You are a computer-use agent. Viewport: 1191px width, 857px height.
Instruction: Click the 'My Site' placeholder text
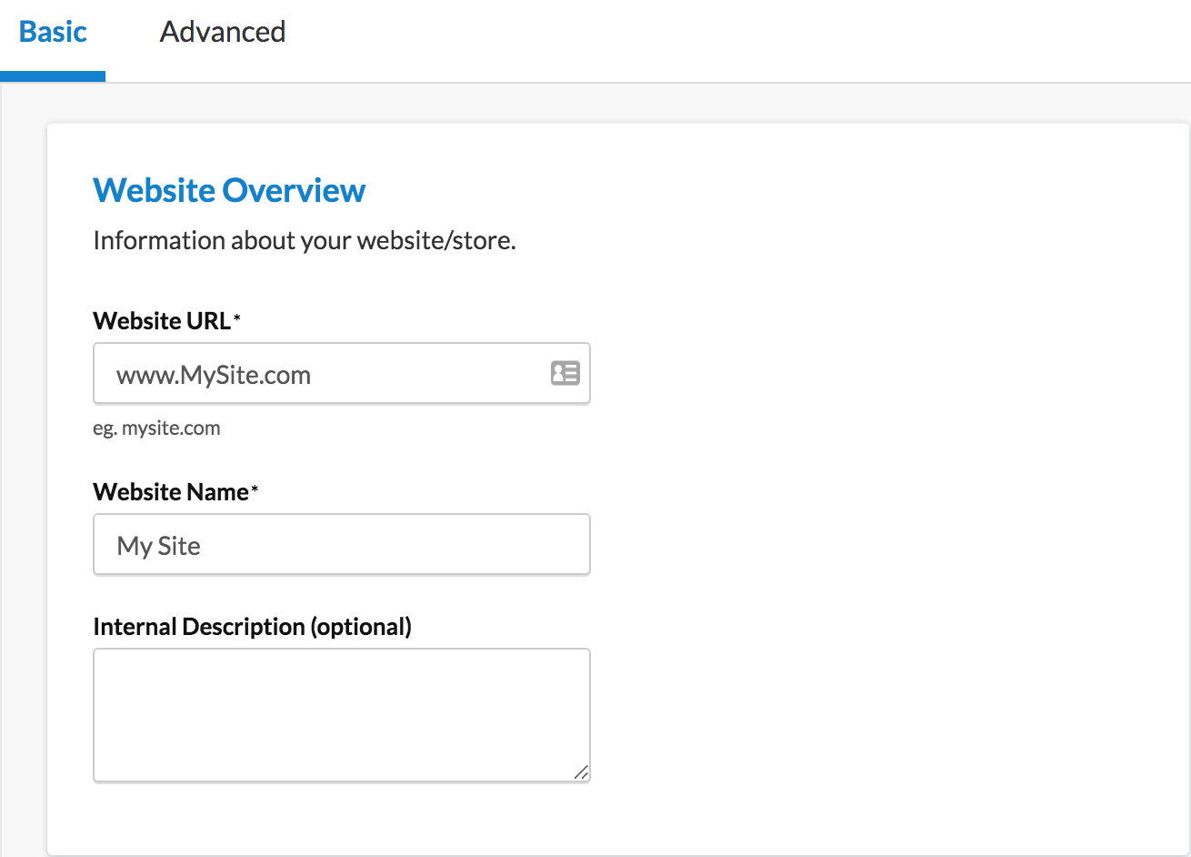(159, 546)
